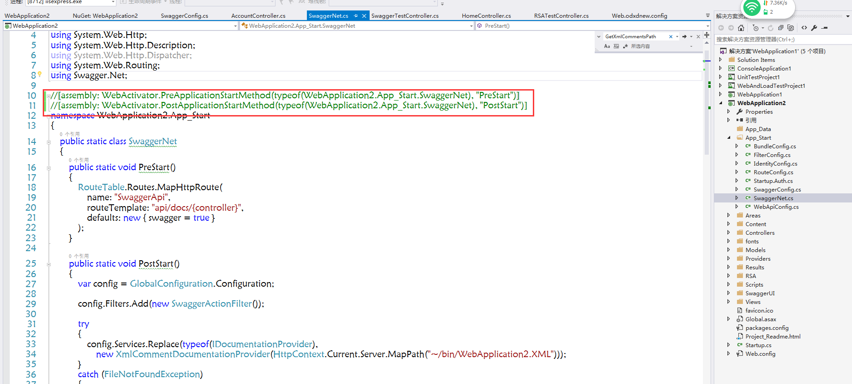Image resolution: width=852 pixels, height=384 pixels.
Task: Click Collapse All icon in Solution Explorer
Action: [x=781, y=28]
